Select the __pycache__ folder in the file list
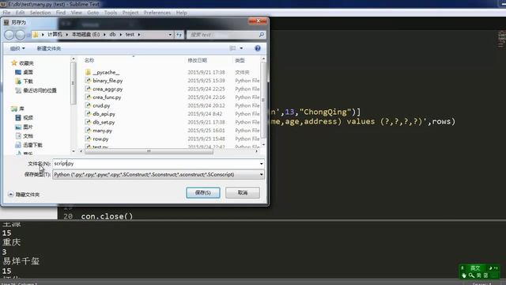506x285 pixels. point(106,72)
